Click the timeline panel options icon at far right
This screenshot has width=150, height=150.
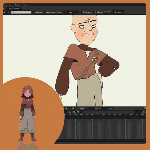(x=145, y=108)
